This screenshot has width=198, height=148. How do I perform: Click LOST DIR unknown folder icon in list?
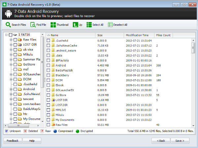point(53,100)
